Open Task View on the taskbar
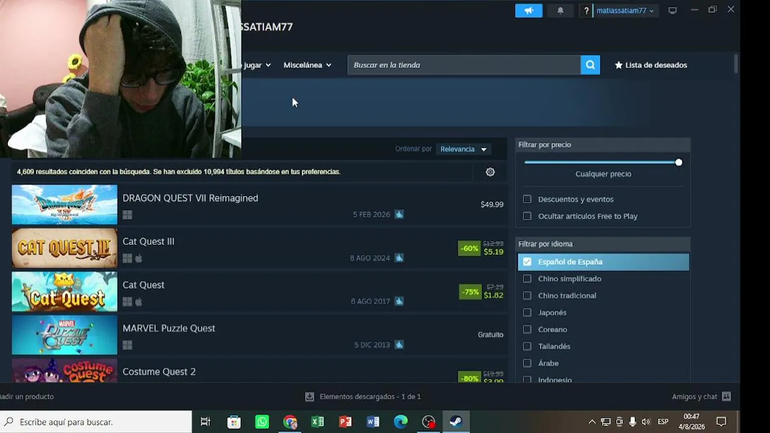This screenshot has width=770, height=433. pyautogui.click(x=205, y=422)
